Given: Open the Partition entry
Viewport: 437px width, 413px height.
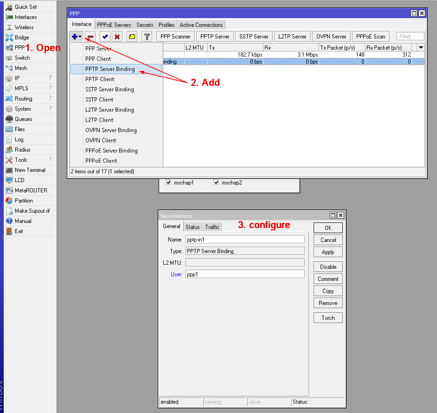Looking at the screenshot, I should (x=30, y=201).
